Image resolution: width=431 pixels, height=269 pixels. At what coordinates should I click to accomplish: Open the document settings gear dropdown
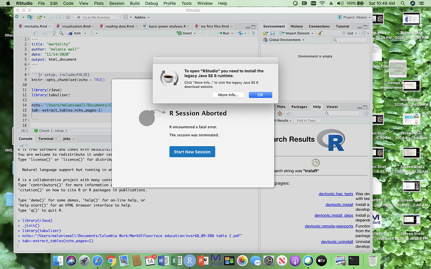(93, 33)
